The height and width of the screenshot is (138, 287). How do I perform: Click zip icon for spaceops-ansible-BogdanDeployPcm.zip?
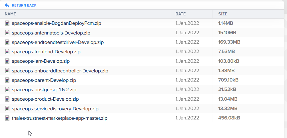[8, 23]
